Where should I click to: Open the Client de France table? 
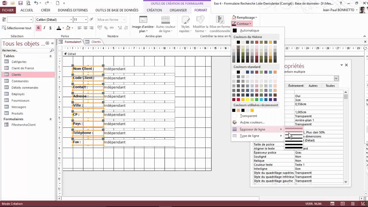(23, 68)
